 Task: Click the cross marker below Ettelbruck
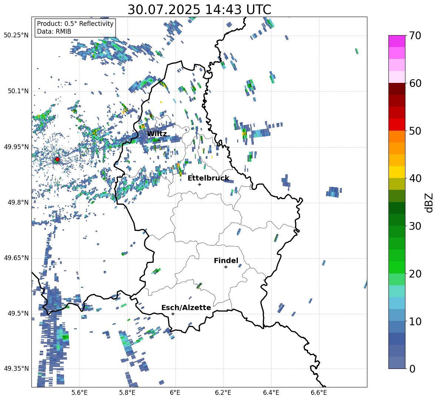pyautogui.click(x=199, y=184)
